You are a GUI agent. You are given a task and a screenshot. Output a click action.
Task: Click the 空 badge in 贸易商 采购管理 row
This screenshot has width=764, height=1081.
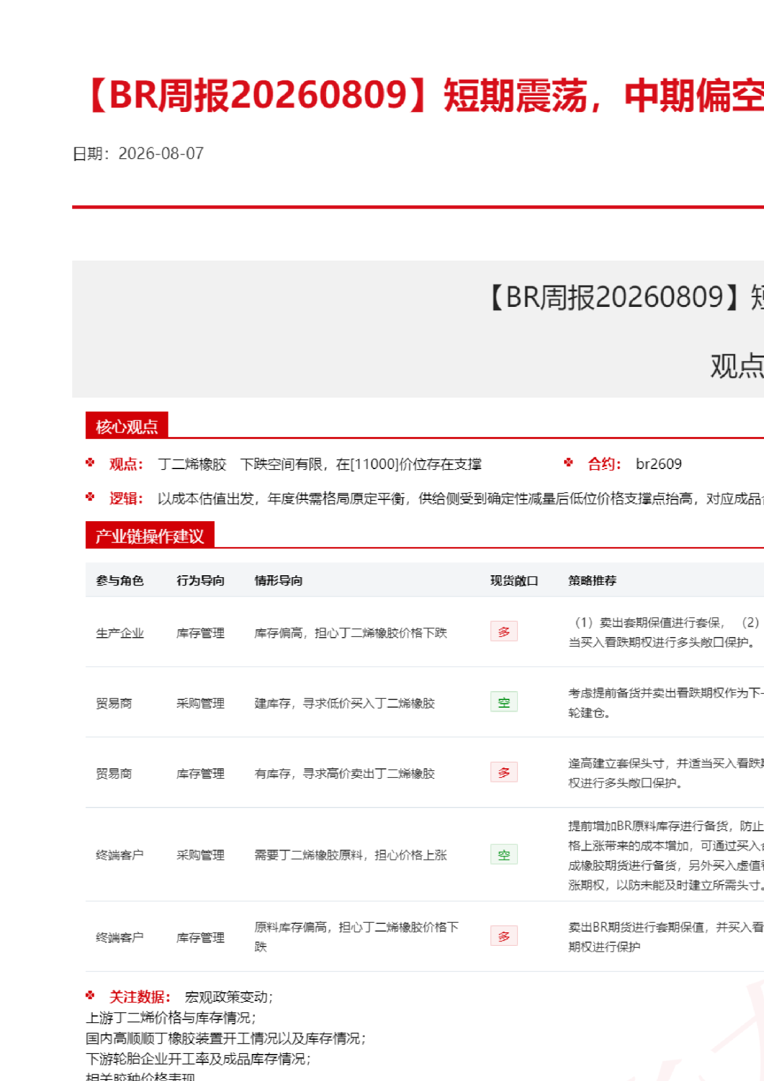504,702
